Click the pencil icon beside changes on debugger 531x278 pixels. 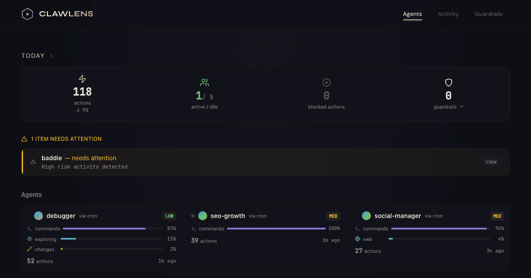click(29, 249)
